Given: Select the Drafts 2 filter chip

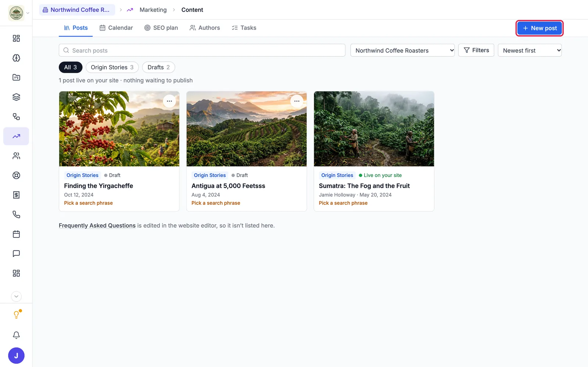Looking at the screenshot, I should (x=158, y=67).
